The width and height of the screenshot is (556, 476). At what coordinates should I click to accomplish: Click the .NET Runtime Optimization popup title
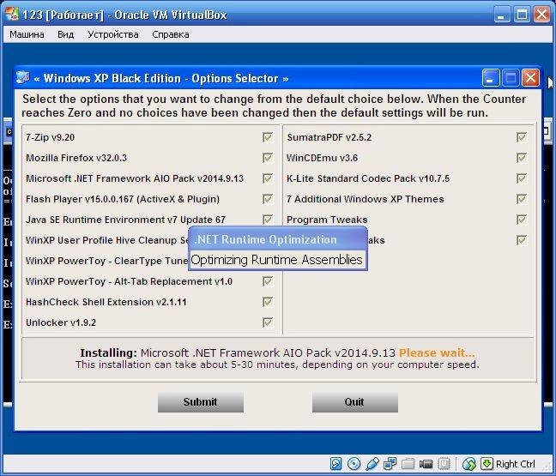click(x=266, y=239)
